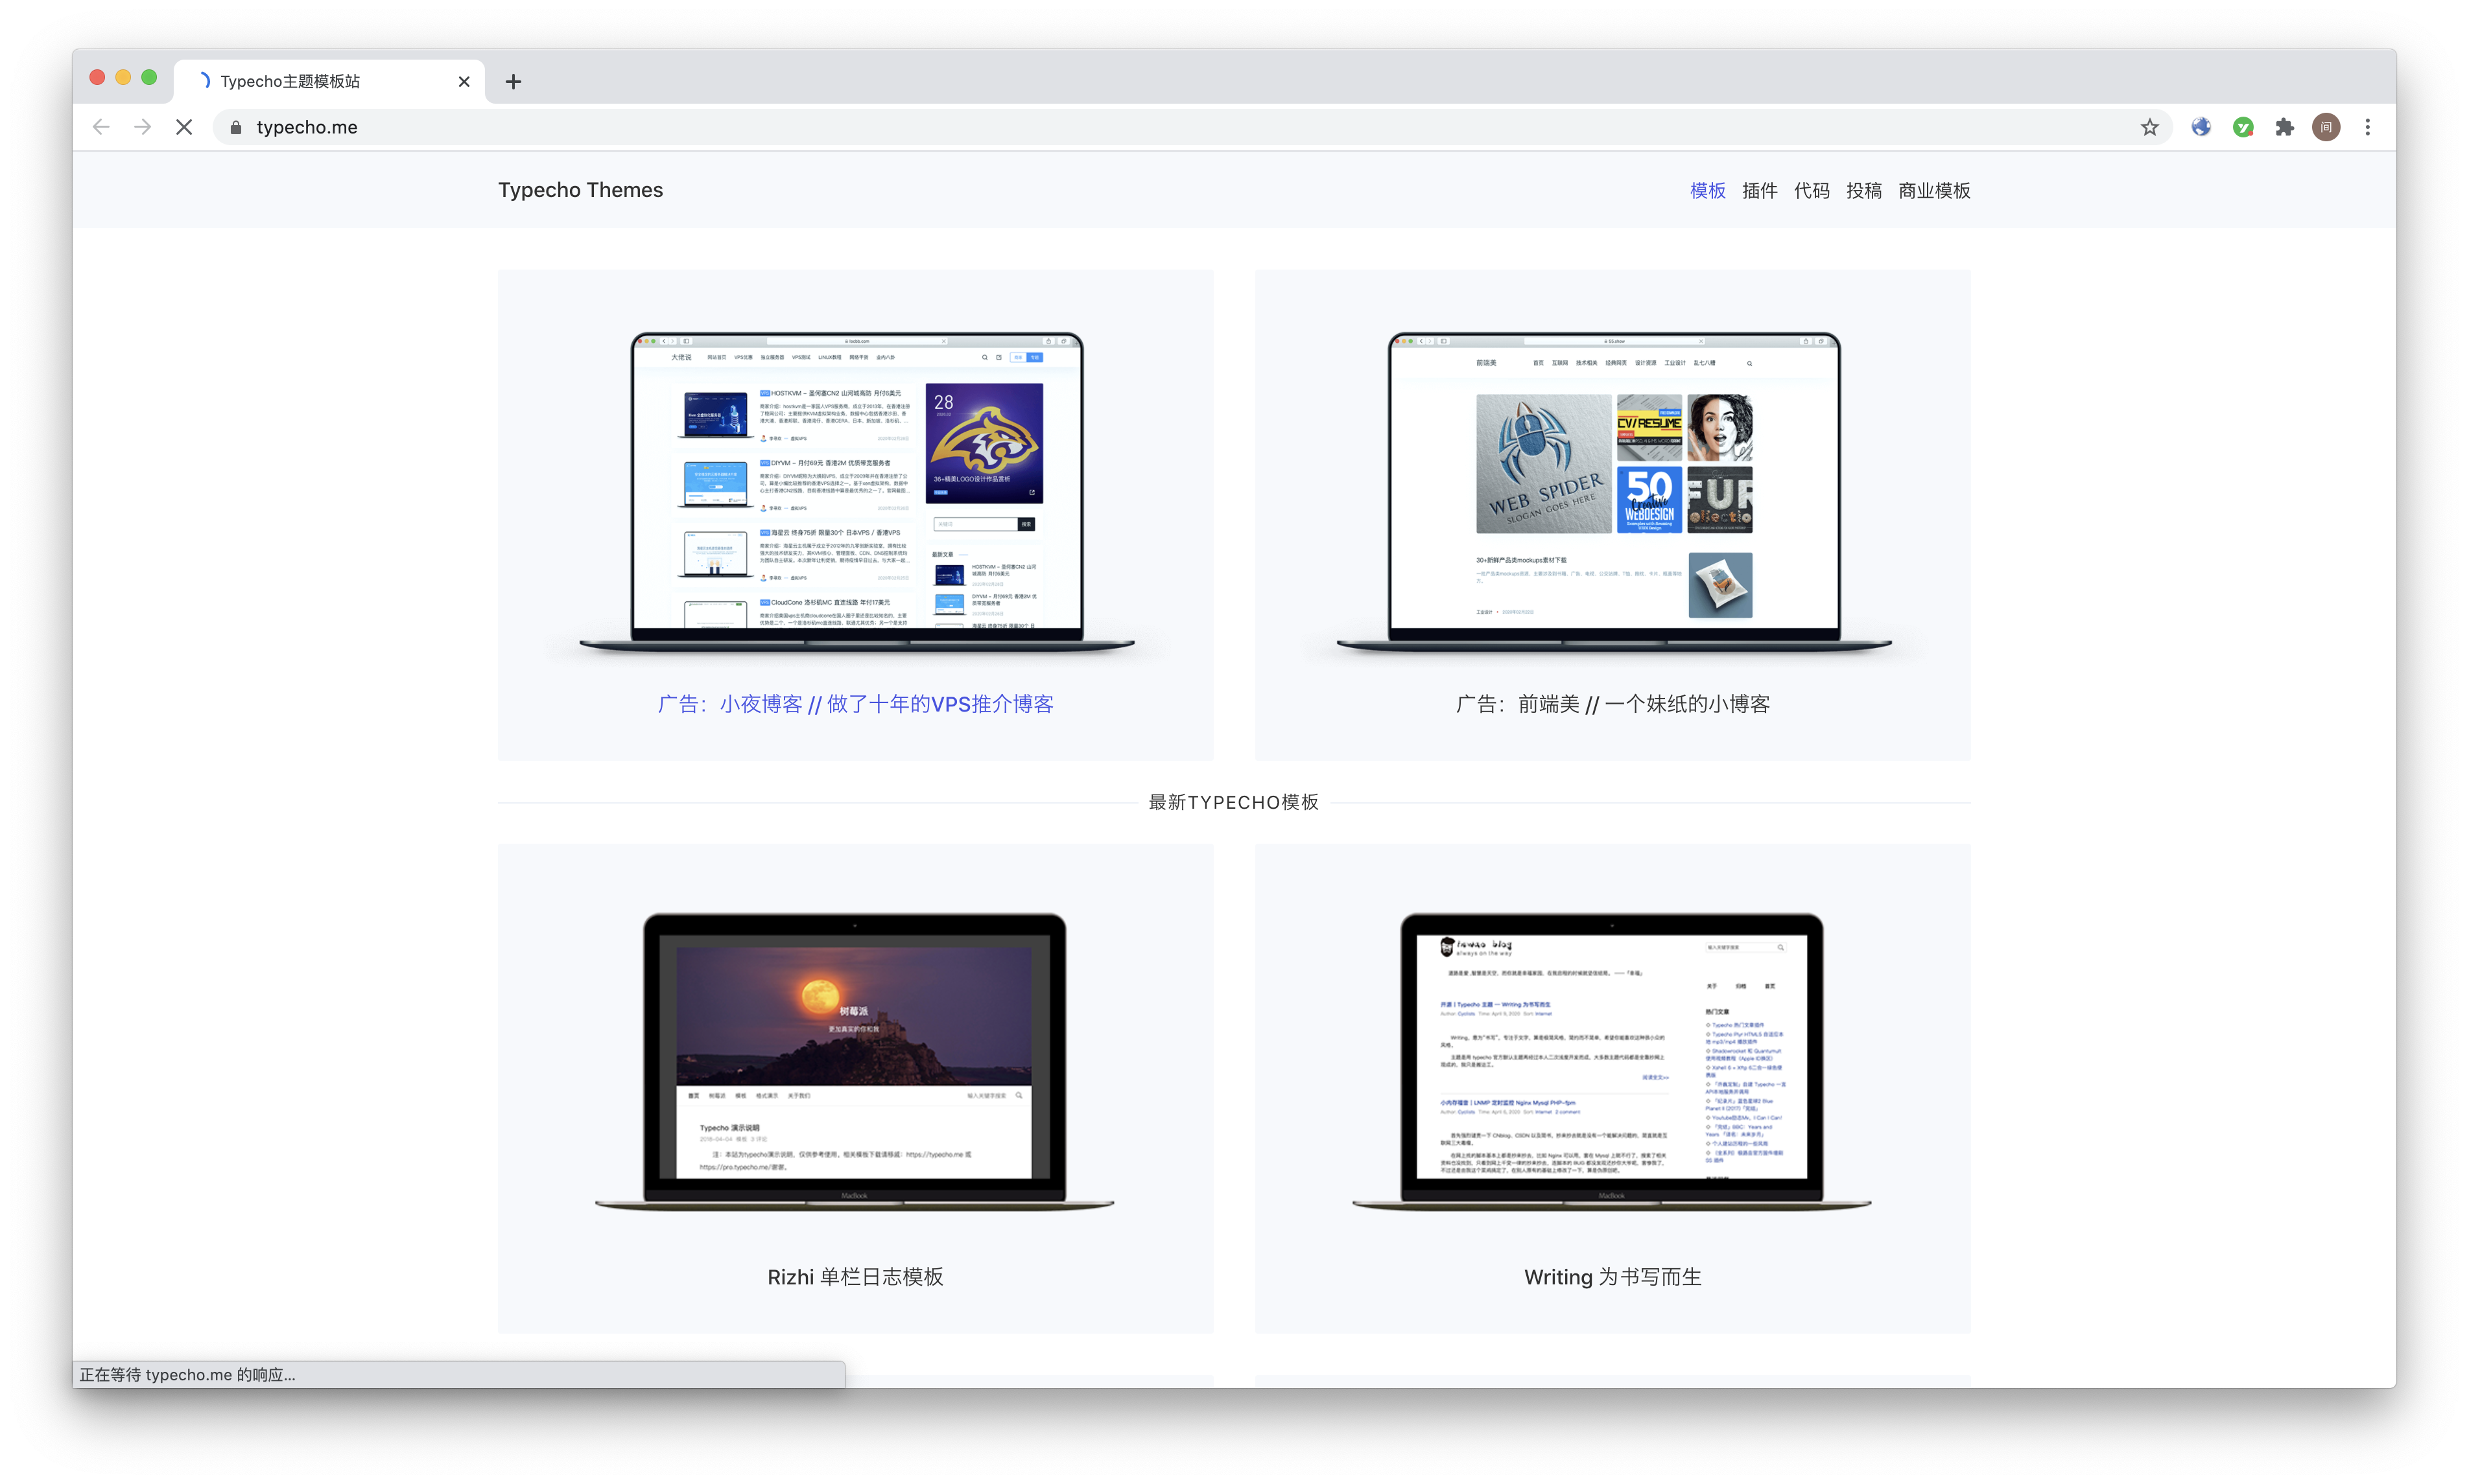Click link 广告：前端美 // 一个妹纸的小博客
Image resolution: width=2469 pixels, height=1484 pixels.
[1613, 704]
